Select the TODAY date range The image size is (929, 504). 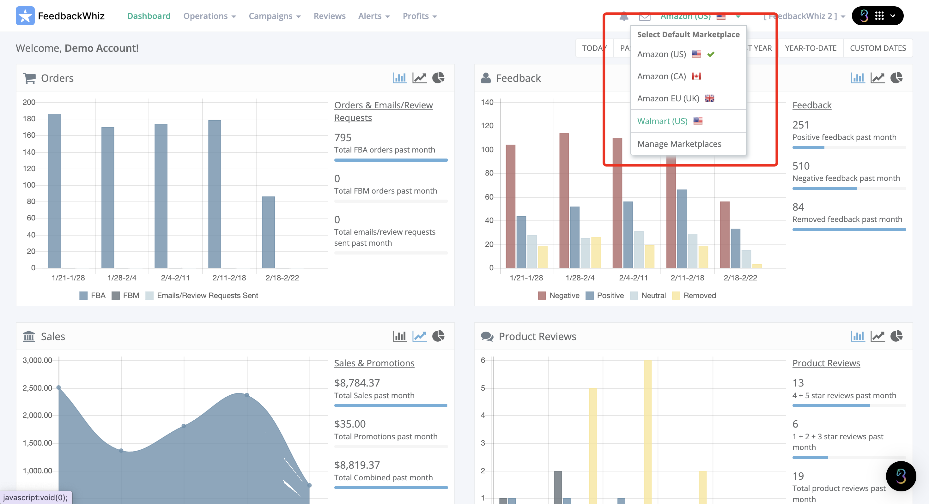[594, 48]
